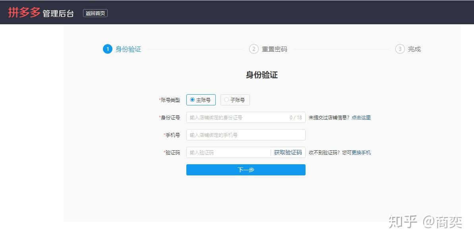Click the 拼多多 logo in the header
This screenshot has height=241, width=474.
24,13
